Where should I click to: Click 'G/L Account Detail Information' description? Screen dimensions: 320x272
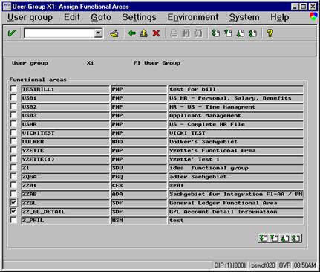tap(235, 212)
